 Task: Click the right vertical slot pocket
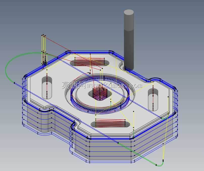(153, 100)
